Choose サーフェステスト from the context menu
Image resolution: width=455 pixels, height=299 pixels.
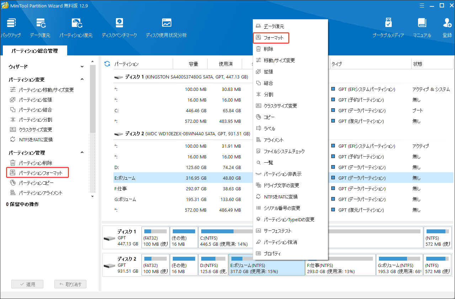[x=290, y=231]
